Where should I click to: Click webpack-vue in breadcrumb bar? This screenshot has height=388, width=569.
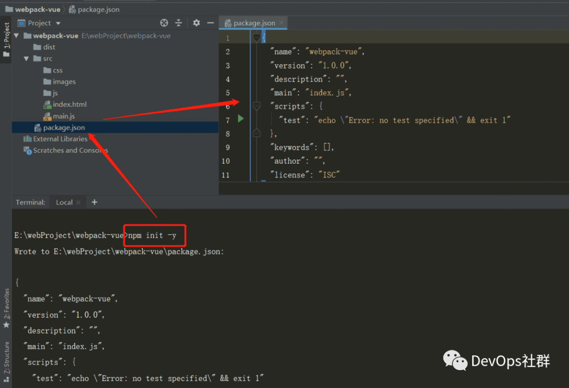[33, 9]
